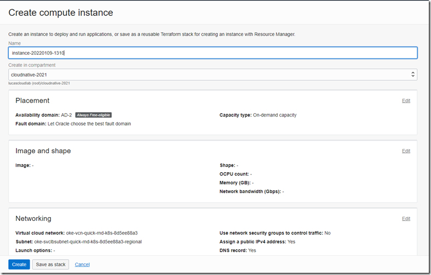
Task: Click the Save as stack button
Action: [50, 265]
